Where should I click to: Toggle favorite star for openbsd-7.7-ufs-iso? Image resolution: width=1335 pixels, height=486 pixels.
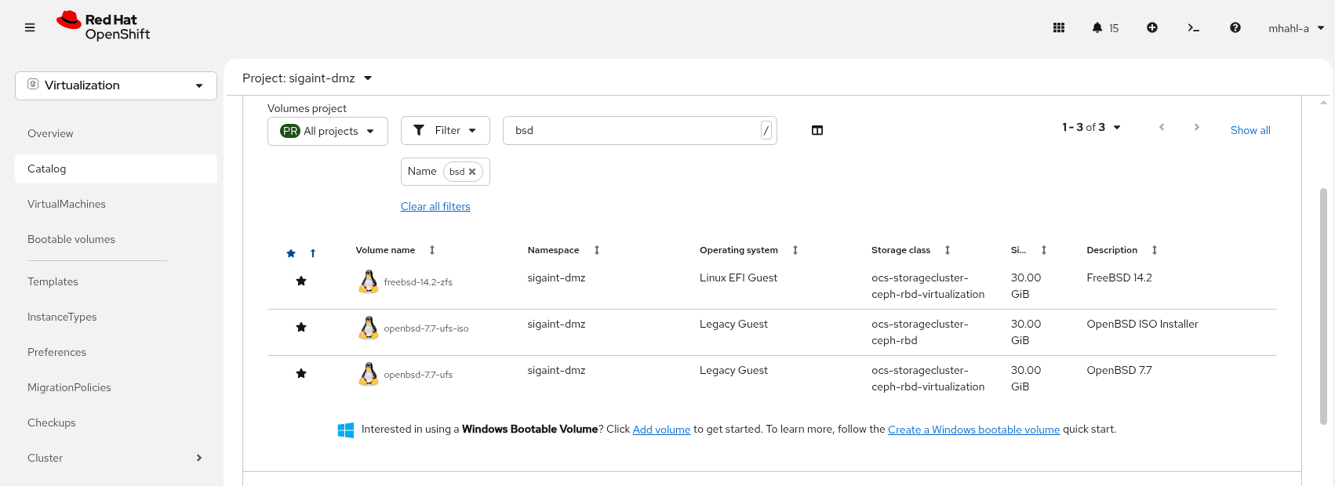301,327
